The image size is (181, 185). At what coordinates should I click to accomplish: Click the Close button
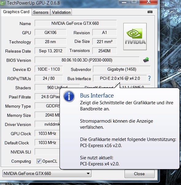coord(140,174)
